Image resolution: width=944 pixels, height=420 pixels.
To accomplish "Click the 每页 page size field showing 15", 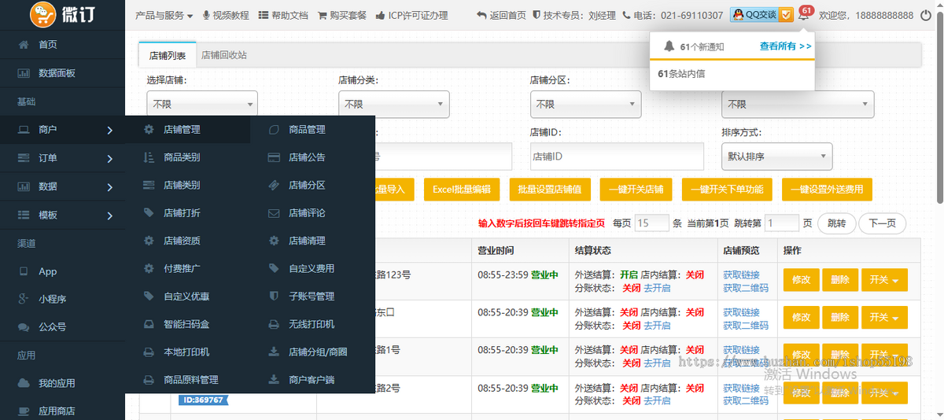I will (652, 223).
